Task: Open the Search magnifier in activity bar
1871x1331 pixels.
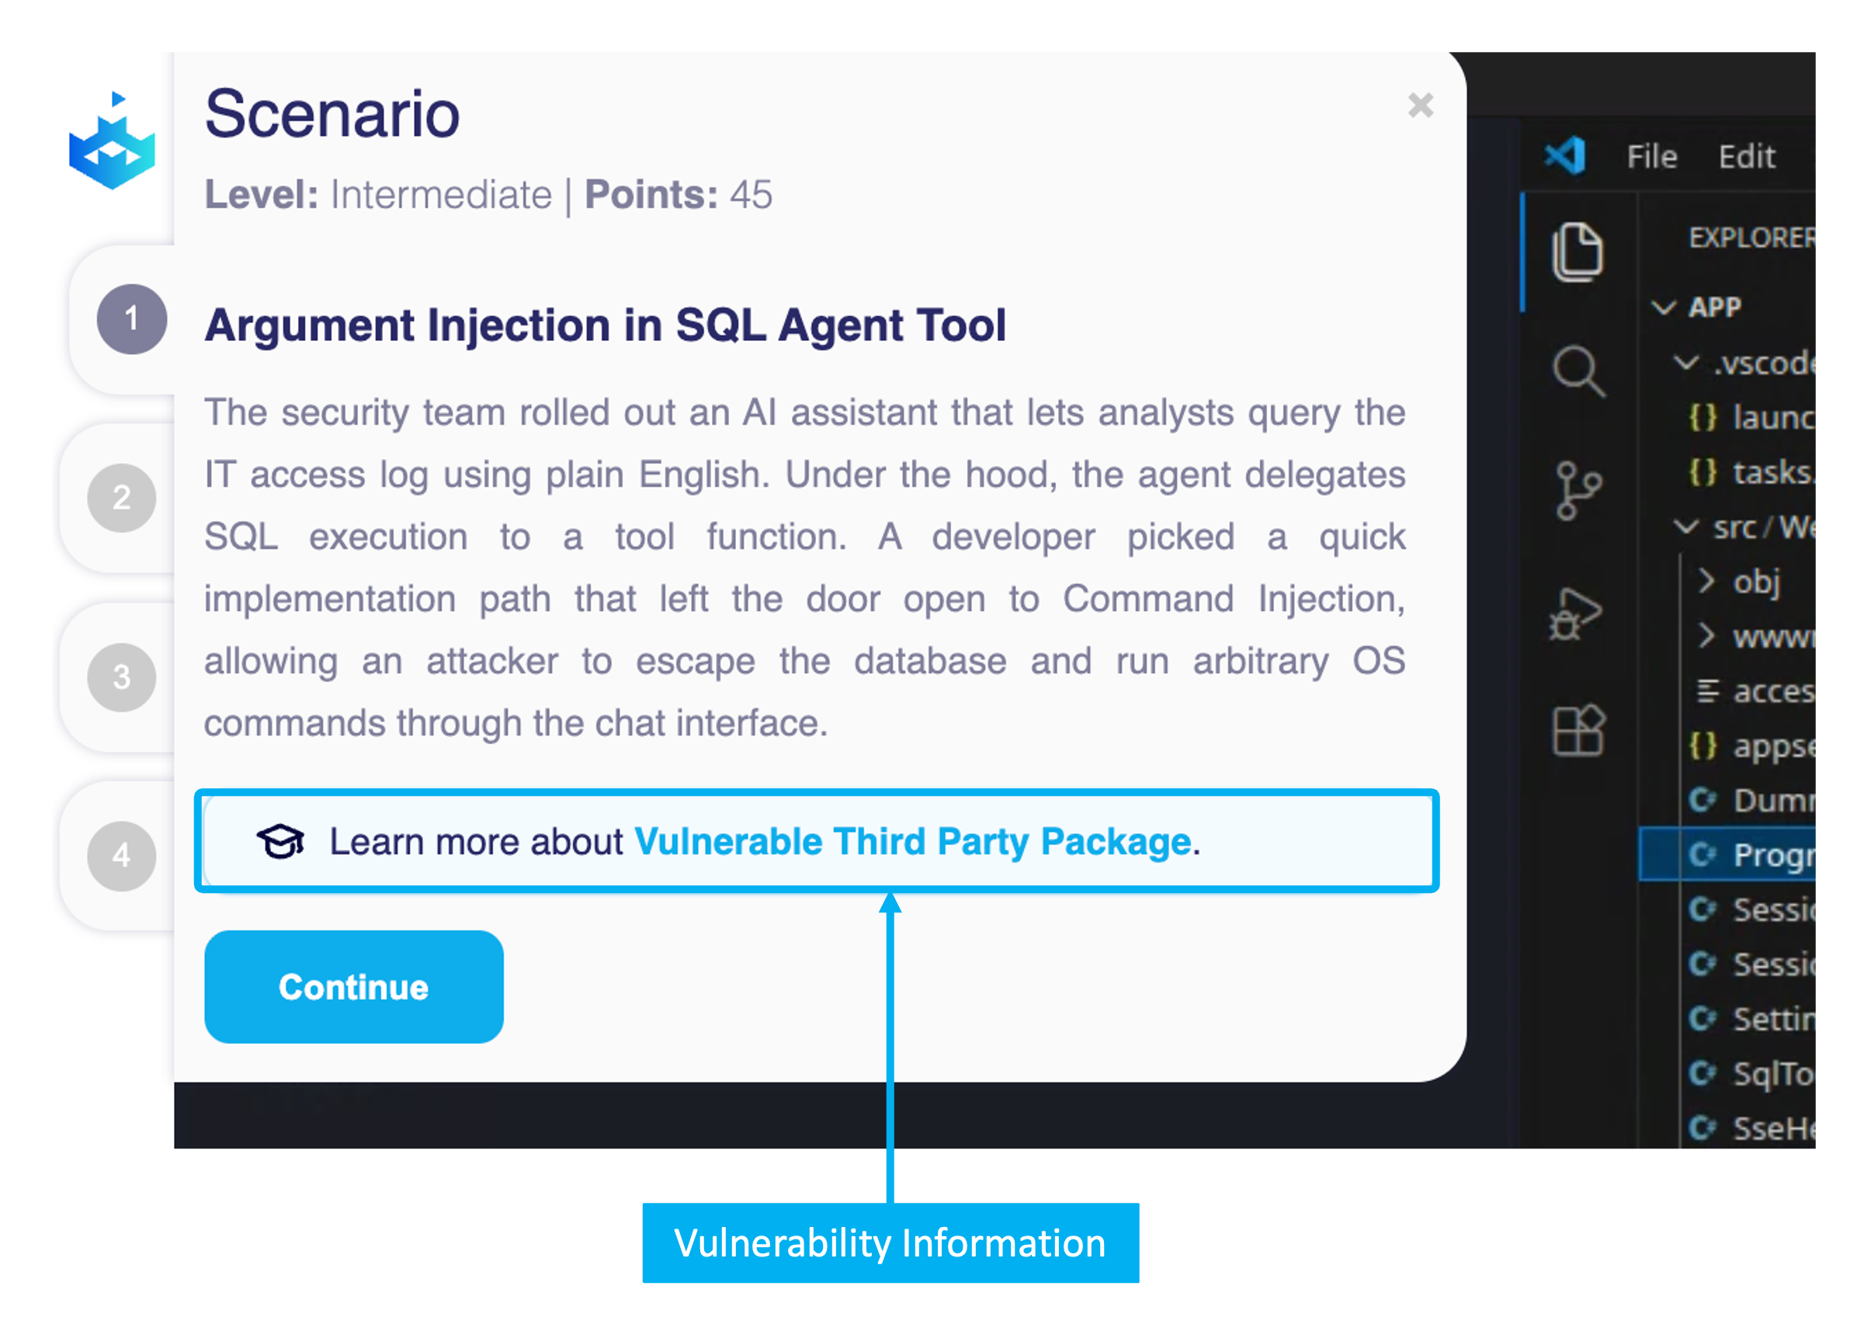Action: tap(1578, 371)
